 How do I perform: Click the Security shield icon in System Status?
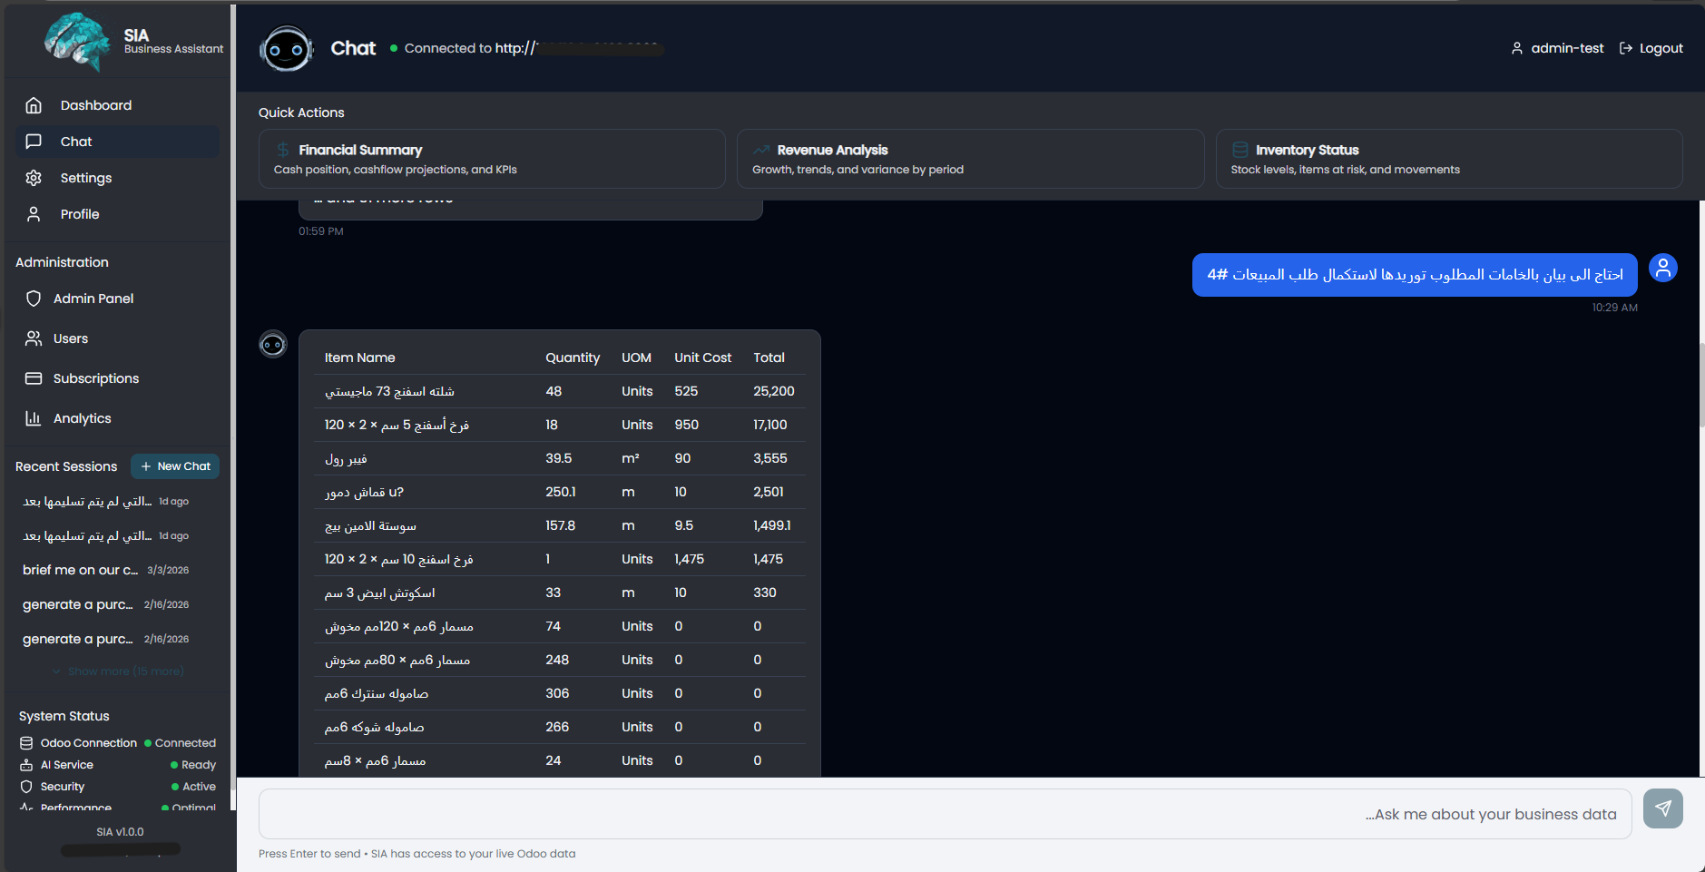26,787
